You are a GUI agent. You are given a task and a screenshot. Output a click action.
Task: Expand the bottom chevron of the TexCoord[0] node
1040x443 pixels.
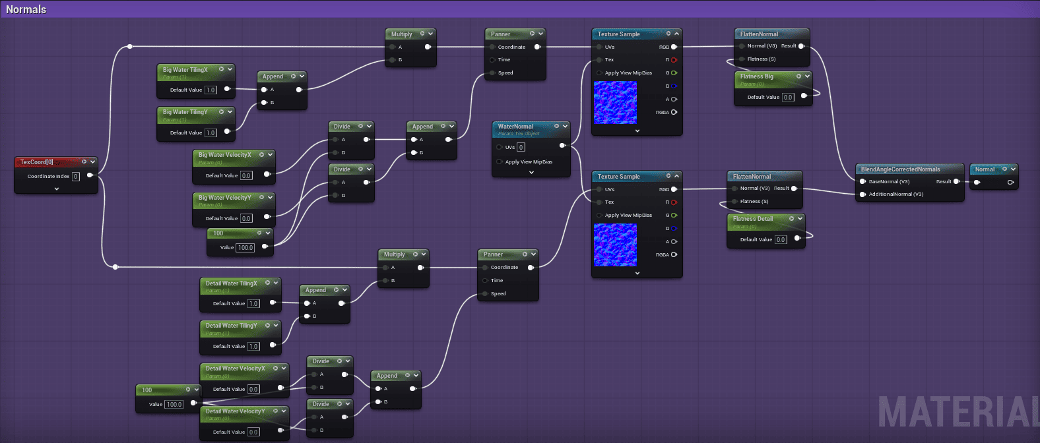coord(57,189)
